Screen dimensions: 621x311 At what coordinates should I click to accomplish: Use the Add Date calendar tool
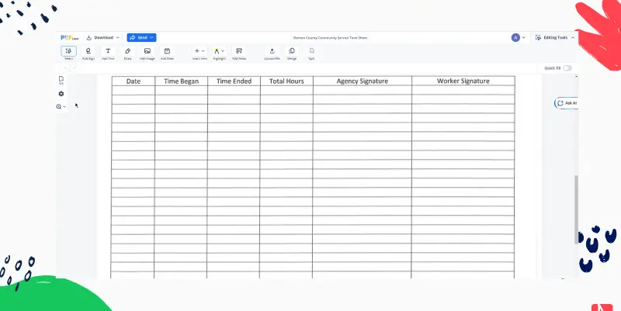pos(167,53)
